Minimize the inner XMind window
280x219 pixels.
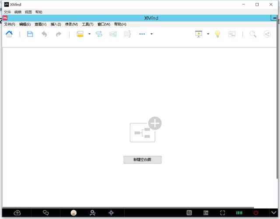(x=274, y=18)
